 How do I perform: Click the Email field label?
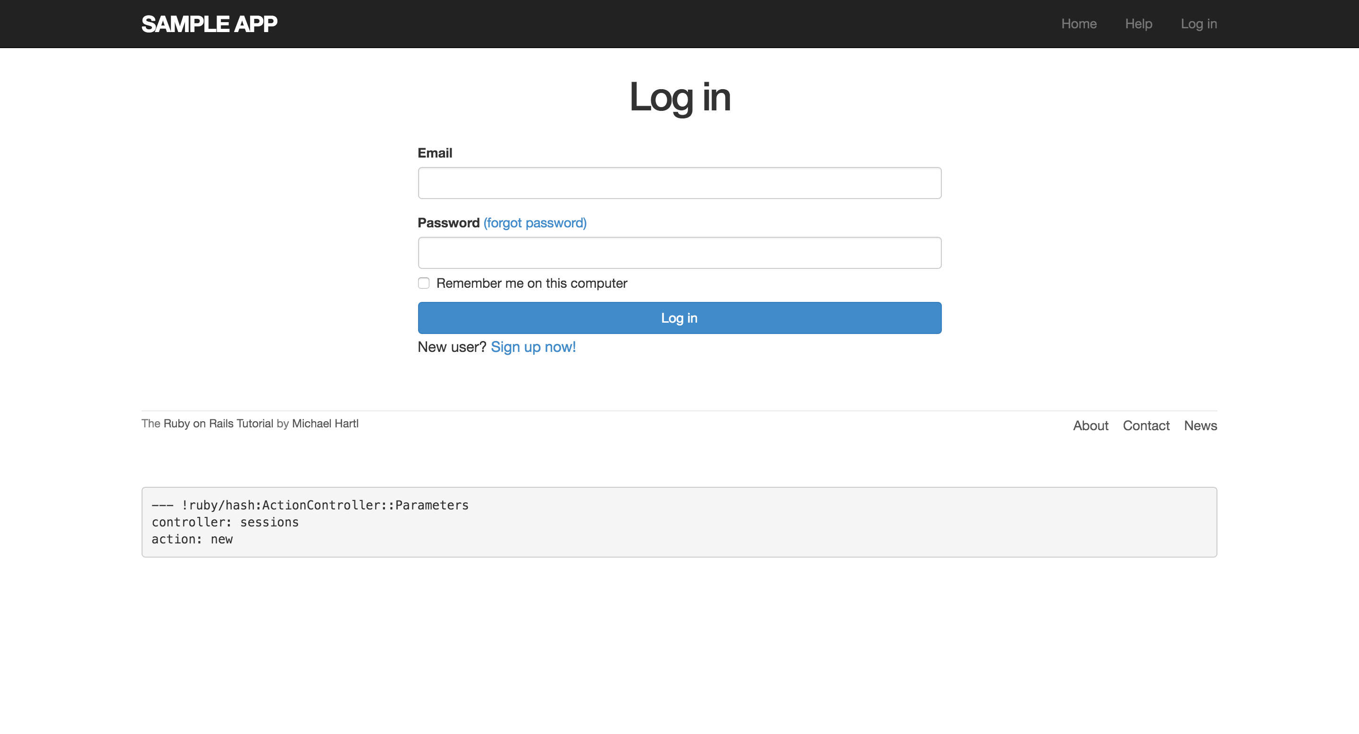point(435,153)
